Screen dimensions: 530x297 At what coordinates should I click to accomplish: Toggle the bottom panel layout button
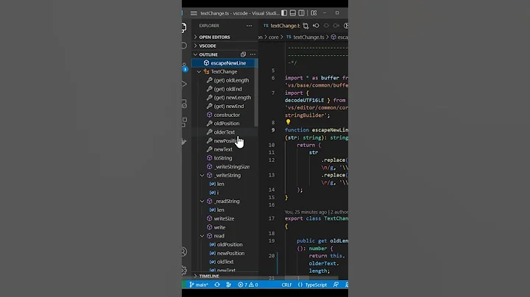293,12
